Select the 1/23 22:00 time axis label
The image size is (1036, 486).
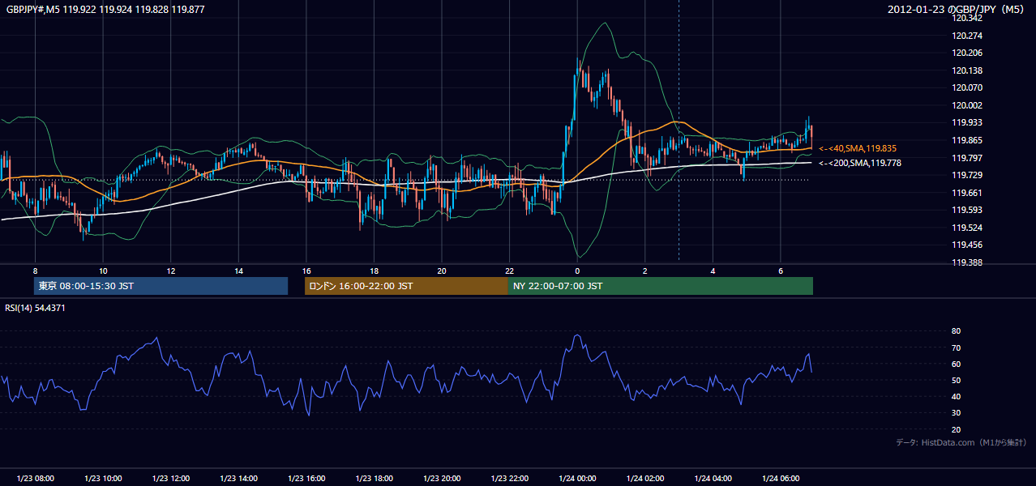tap(509, 479)
